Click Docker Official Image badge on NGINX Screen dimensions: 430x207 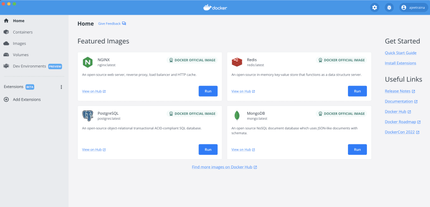192,60
